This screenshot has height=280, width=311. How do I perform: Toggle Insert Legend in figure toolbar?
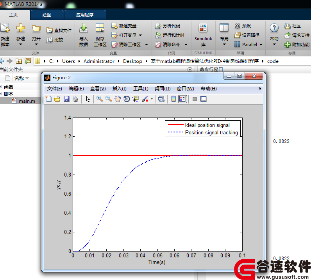pos(182,99)
